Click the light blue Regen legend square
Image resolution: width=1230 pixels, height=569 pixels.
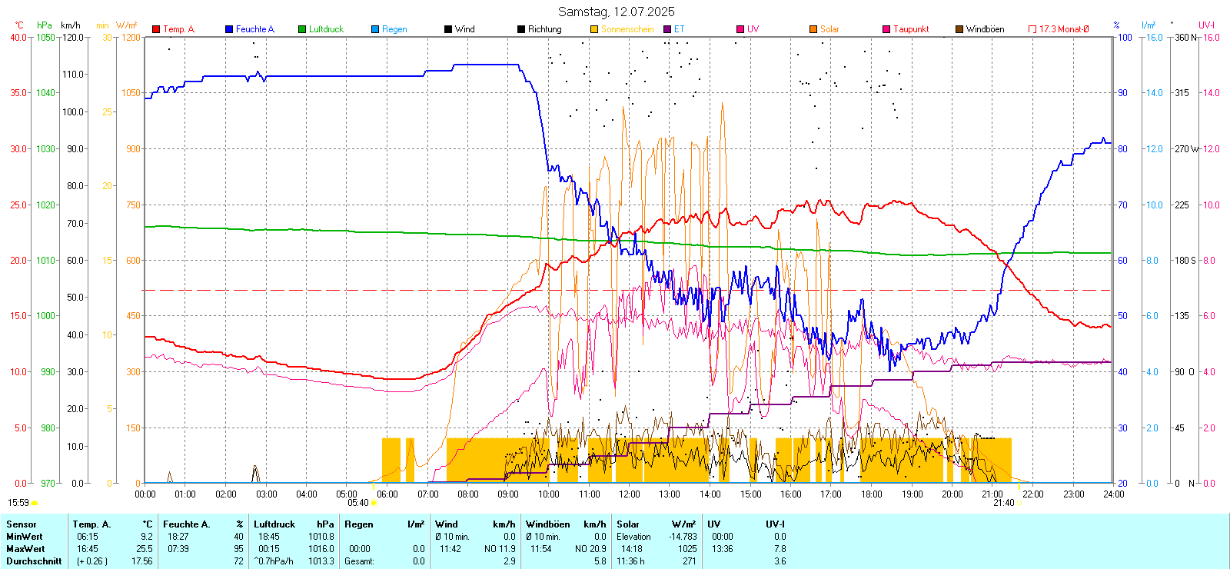pyautogui.click(x=375, y=29)
